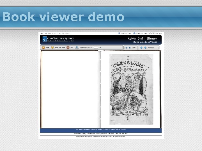Click the Back label in toolbar
The image size is (202, 151).
click(47, 48)
